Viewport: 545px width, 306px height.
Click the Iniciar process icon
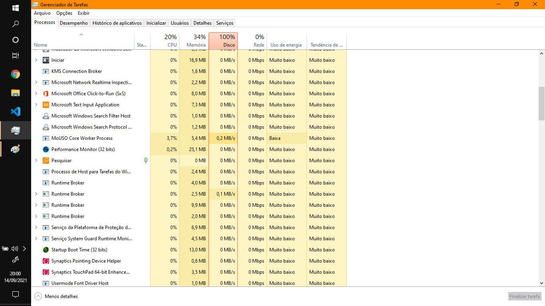[45, 60]
